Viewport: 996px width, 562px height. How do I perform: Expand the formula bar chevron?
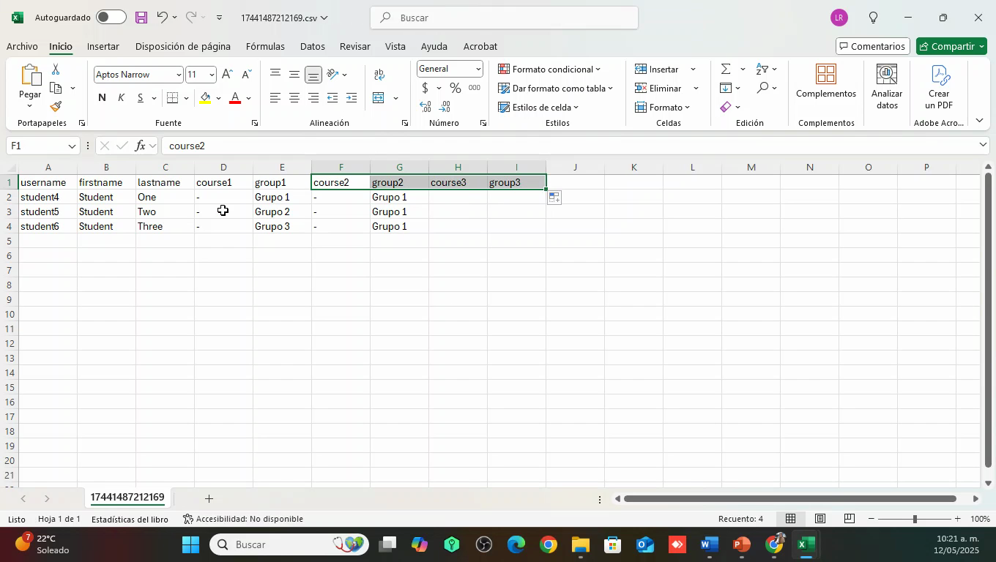tap(983, 145)
